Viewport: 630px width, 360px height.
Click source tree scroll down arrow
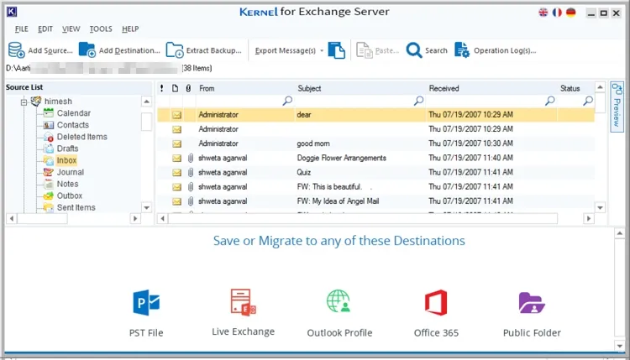point(147,207)
